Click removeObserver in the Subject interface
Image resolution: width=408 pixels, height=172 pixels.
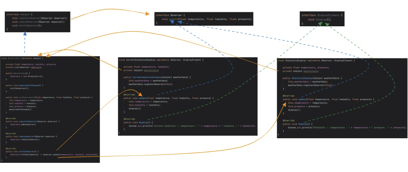point(27,22)
